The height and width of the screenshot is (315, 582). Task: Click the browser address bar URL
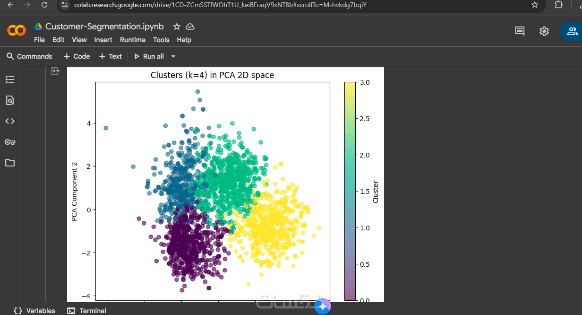point(221,5)
